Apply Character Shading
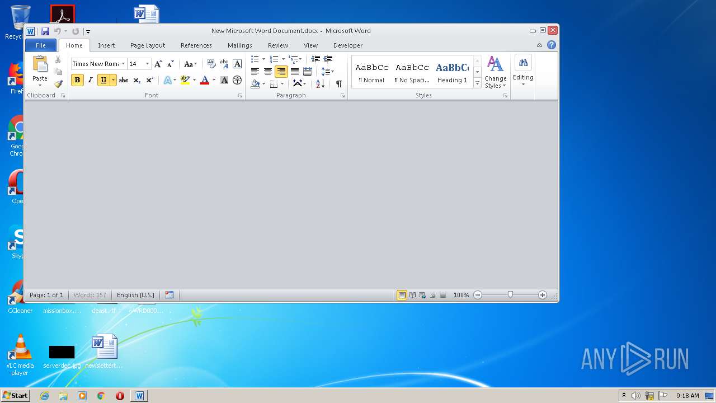Screen dimensions: 716x403 point(224,80)
